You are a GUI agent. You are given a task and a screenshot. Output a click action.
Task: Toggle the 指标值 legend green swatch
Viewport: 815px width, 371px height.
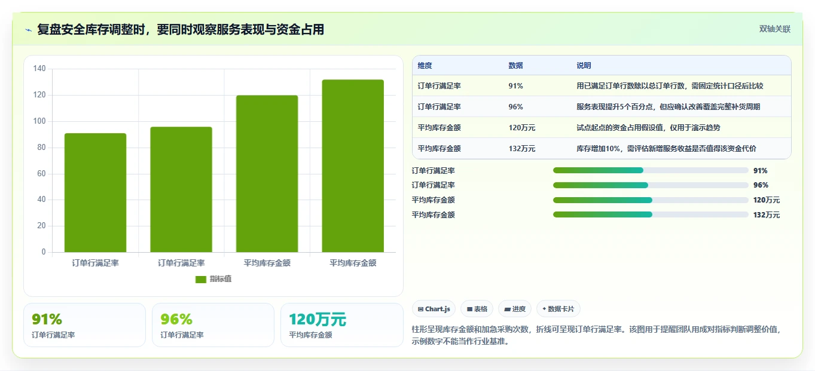point(201,279)
